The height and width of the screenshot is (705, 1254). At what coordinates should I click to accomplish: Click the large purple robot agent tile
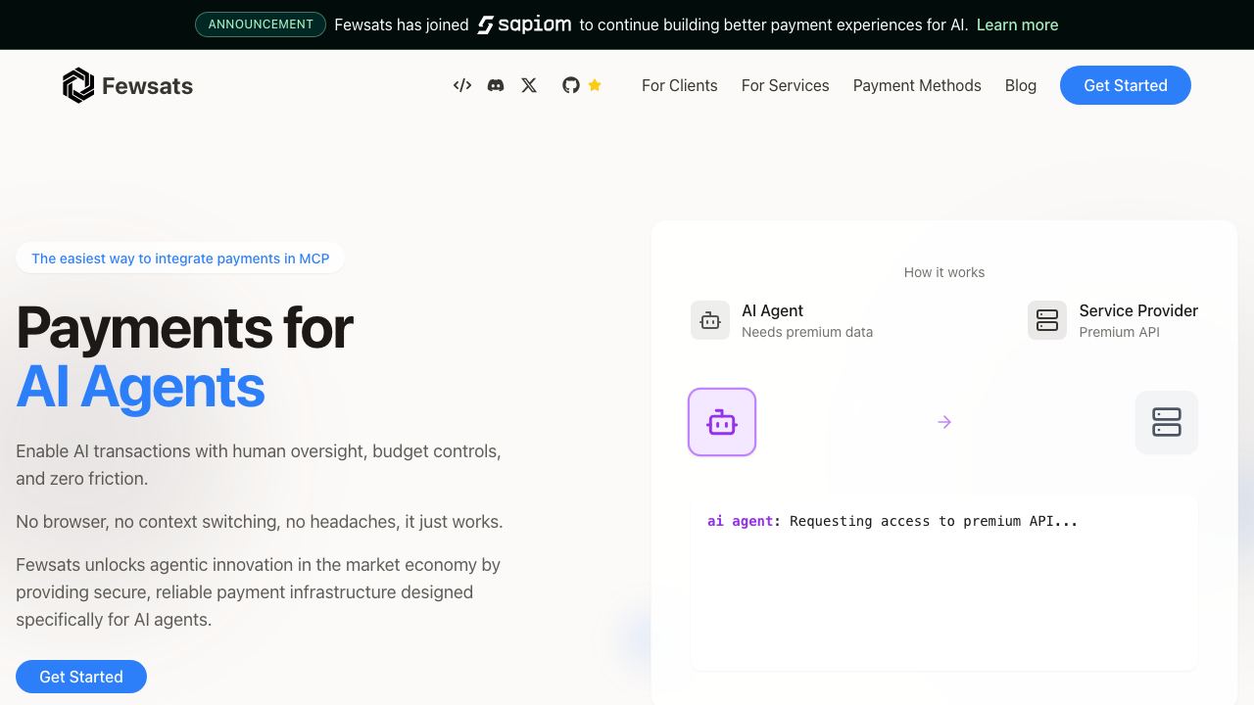coord(722,422)
